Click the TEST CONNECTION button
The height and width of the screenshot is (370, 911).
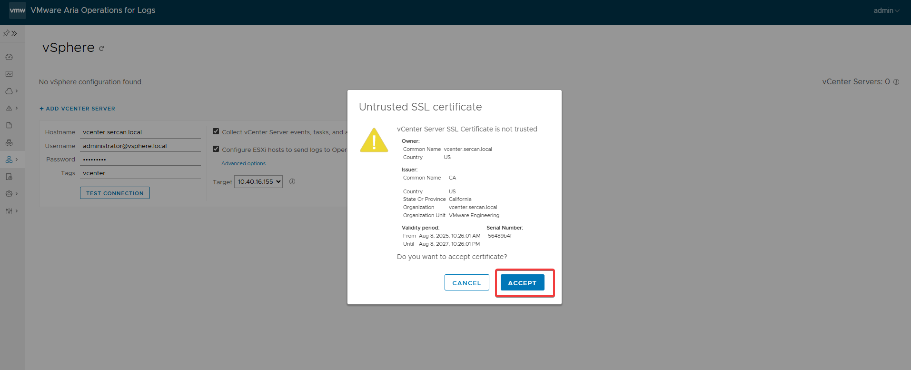(115, 193)
